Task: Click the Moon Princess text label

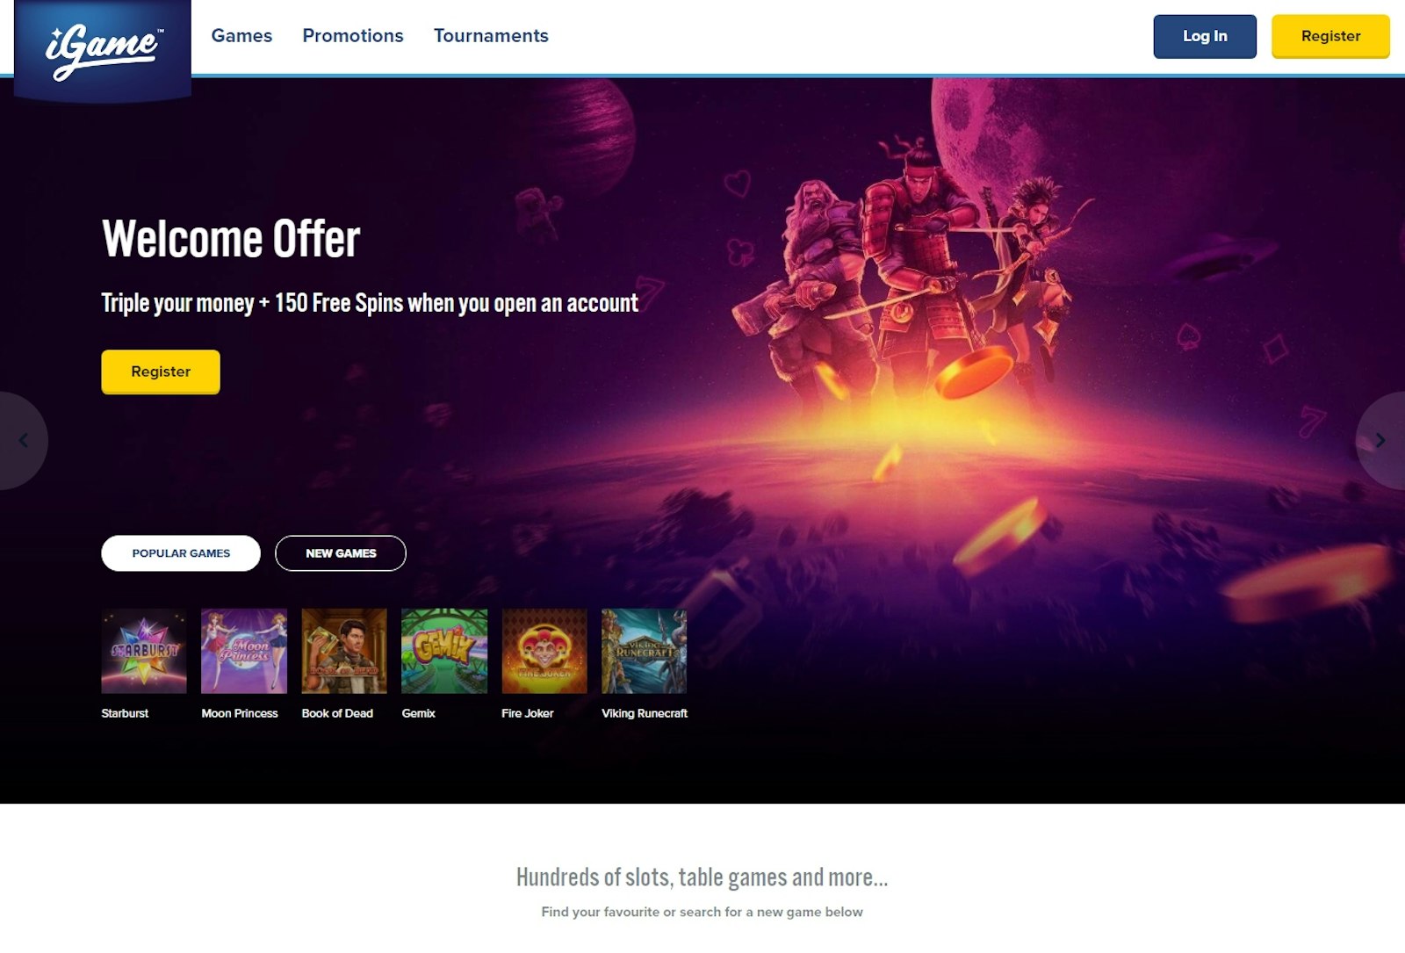Action: point(240,713)
